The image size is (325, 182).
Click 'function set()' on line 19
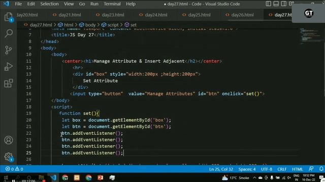78,113
